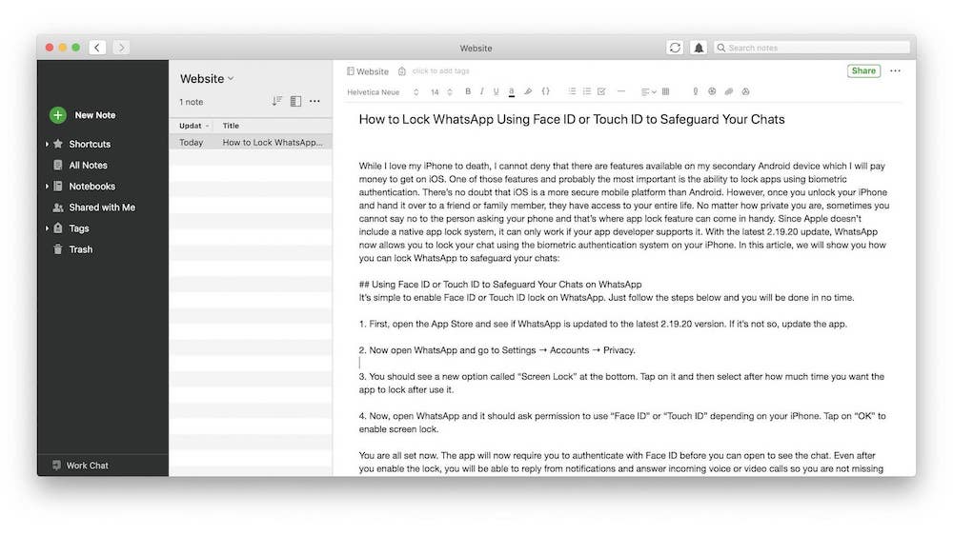This screenshot has height=535, width=953.
Task: Insert a table in the note
Action: 665,92
